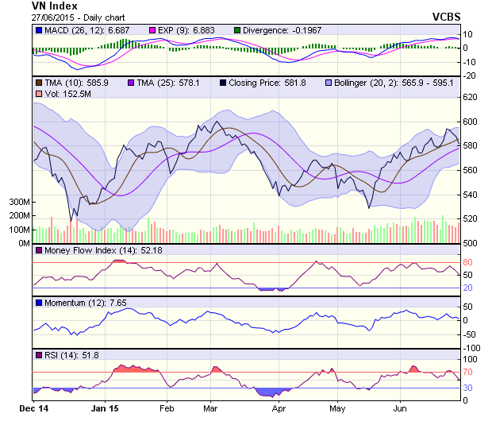The image size is (492, 425).
Task: Select the purple TMA (25) legend marker
Action: click(x=130, y=82)
